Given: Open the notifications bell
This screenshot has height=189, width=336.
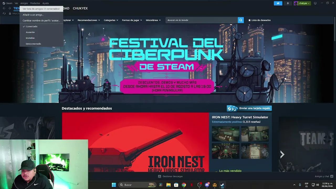Looking at the screenshot, I should (x=288, y=3).
